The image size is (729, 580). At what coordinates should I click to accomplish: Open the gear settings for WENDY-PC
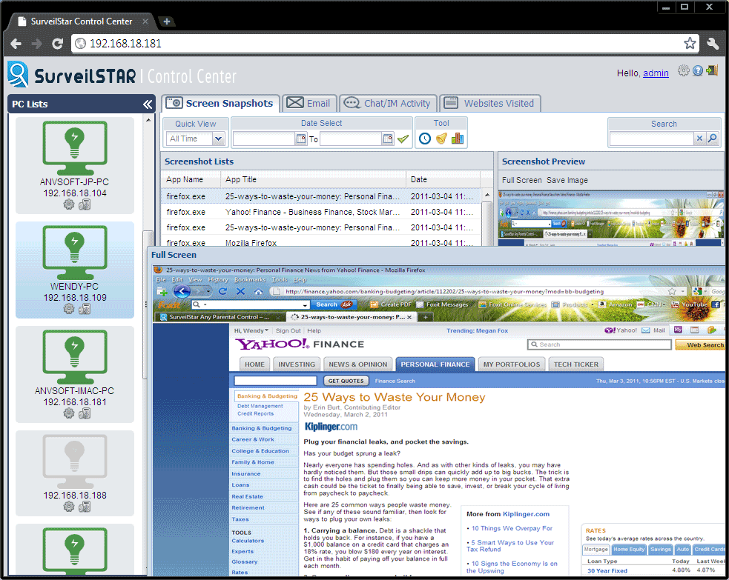tap(69, 309)
